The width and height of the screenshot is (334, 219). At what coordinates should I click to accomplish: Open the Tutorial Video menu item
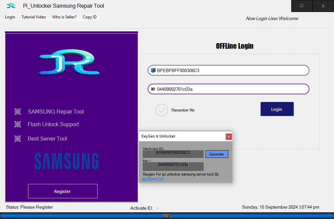[33, 17]
